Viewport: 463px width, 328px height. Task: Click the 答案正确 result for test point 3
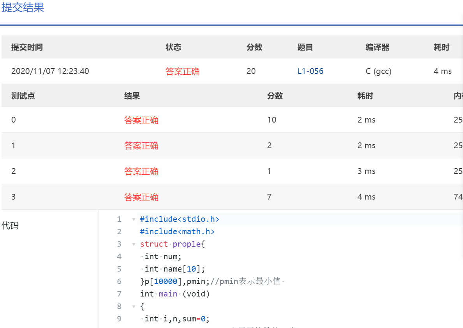tap(141, 197)
